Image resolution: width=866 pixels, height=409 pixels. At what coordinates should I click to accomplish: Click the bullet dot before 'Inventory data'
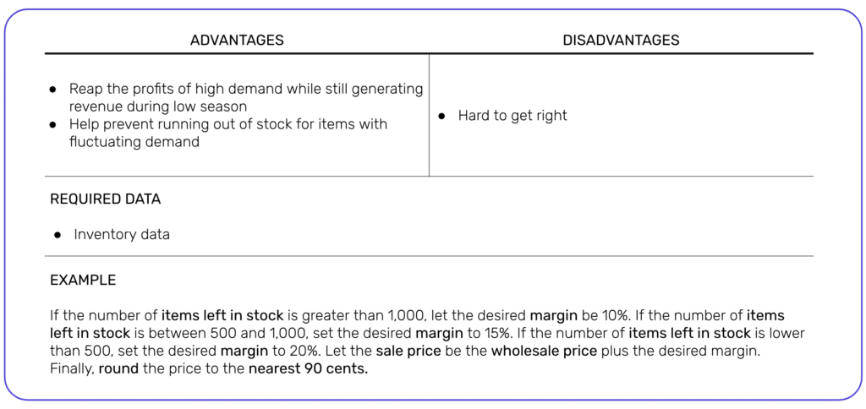click(x=58, y=236)
